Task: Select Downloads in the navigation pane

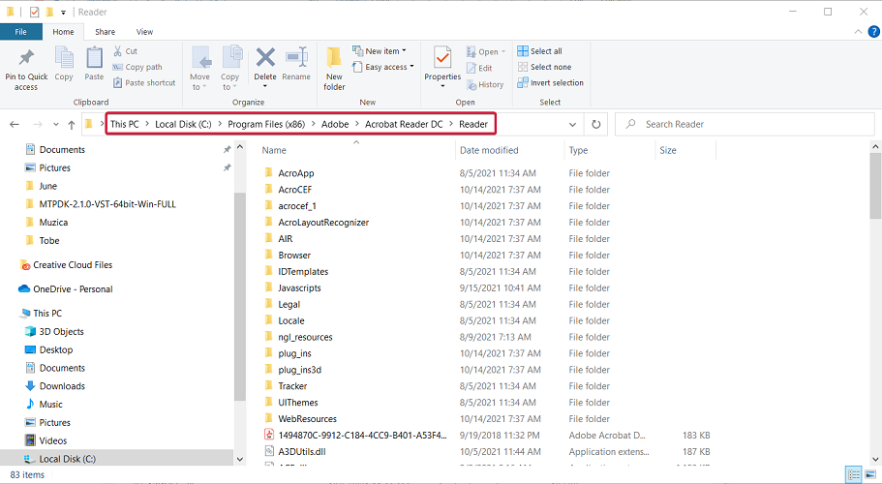Action: 55,386
